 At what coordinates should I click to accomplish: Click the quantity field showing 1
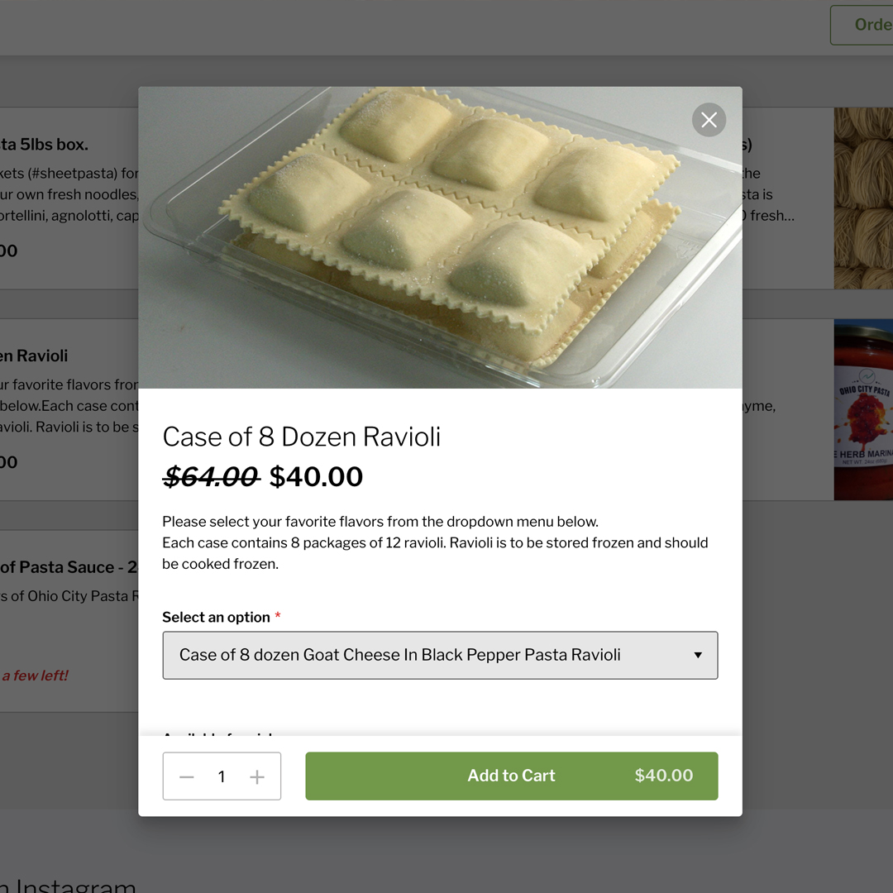(222, 776)
